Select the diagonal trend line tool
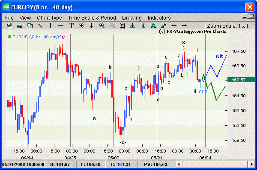The width and height of the screenshot is (257, 170). [40, 26]
